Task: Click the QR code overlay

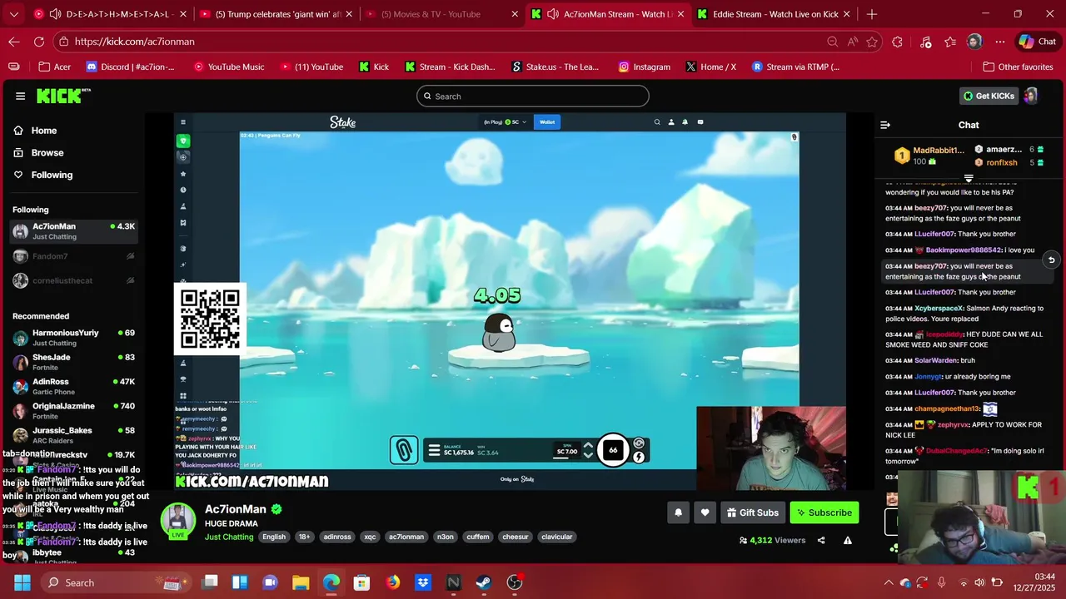Action: coord(210,319)
